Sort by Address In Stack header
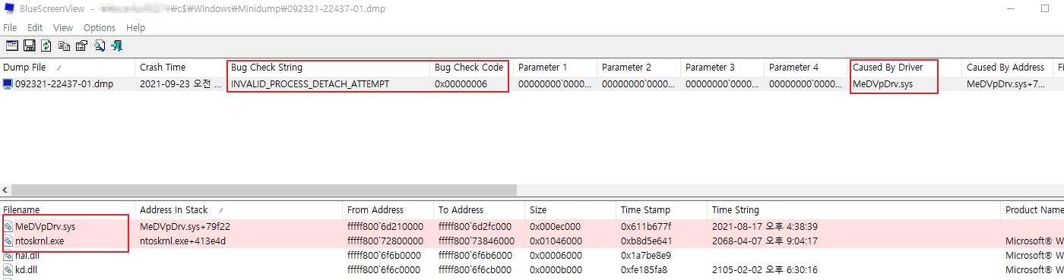1064x280 pixels. pyautogui.click(x=239, y=209)
